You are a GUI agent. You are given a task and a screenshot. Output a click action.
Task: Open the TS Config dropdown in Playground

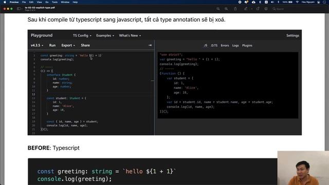point(82,35)
